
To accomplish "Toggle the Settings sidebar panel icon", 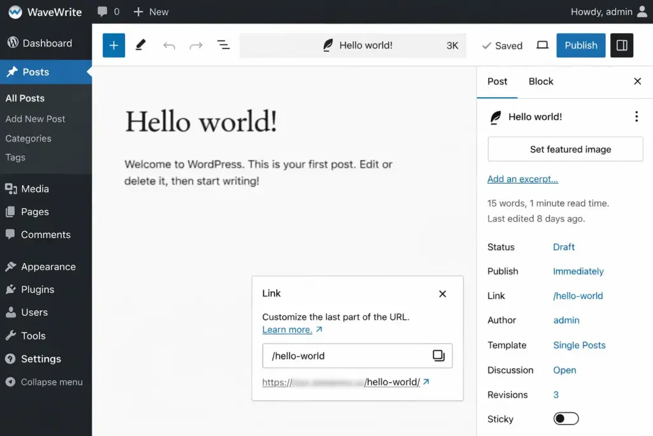I will [622, 45].
